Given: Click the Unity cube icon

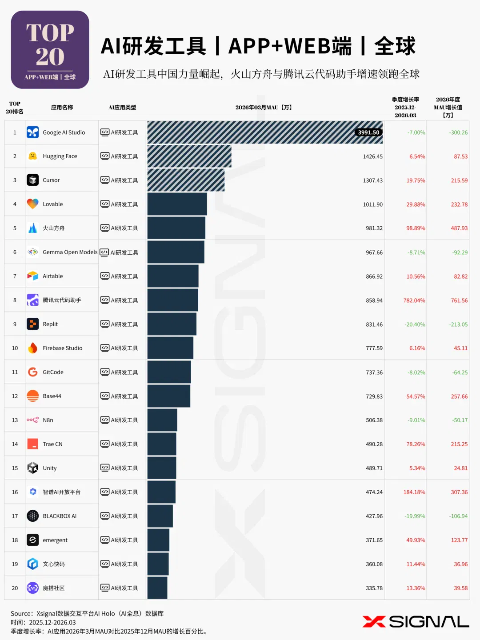Looking at the screenshot, I should click(32, 468).
